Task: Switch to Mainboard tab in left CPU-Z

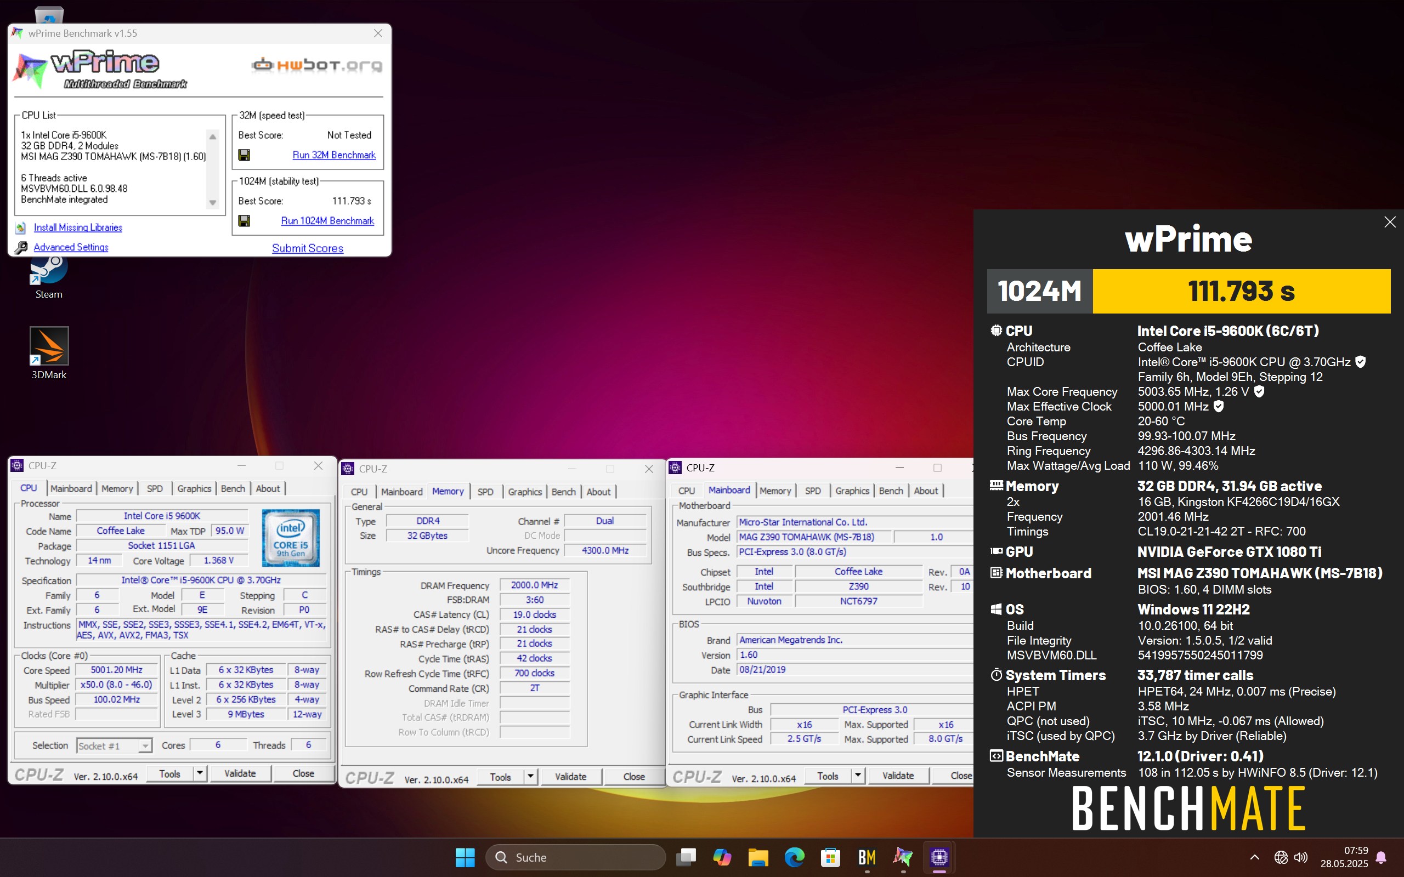Action: [x=71, y=489]
